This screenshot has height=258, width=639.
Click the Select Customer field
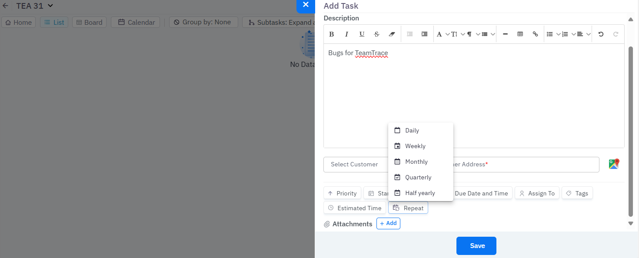tap(354, 164)
